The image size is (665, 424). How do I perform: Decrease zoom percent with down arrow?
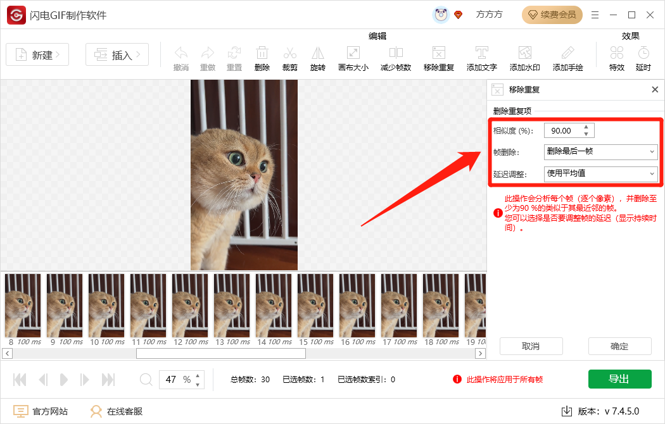198,385
